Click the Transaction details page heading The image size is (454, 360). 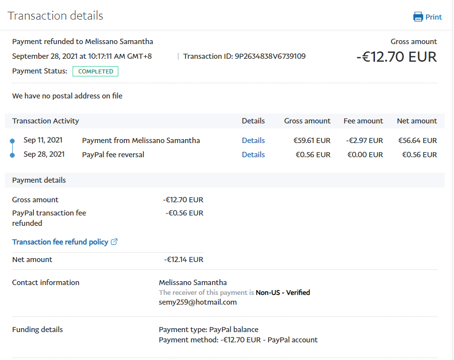(x=55, y=16)
